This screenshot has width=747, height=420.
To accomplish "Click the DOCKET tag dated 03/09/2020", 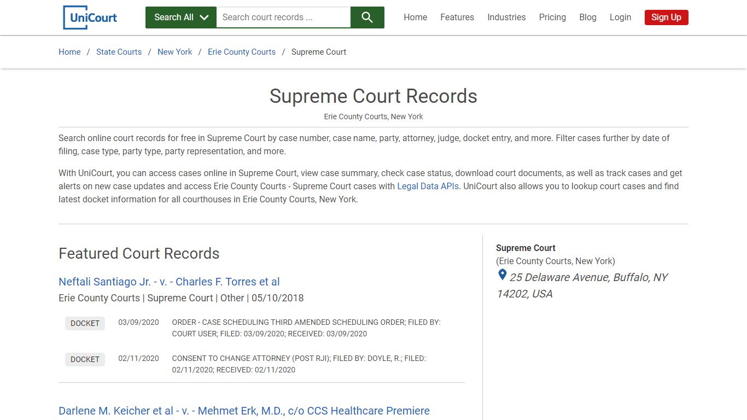I will [85, 323].
